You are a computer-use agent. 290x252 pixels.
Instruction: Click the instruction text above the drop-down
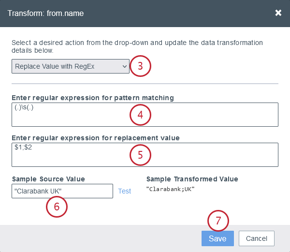(x=137, y=46)
